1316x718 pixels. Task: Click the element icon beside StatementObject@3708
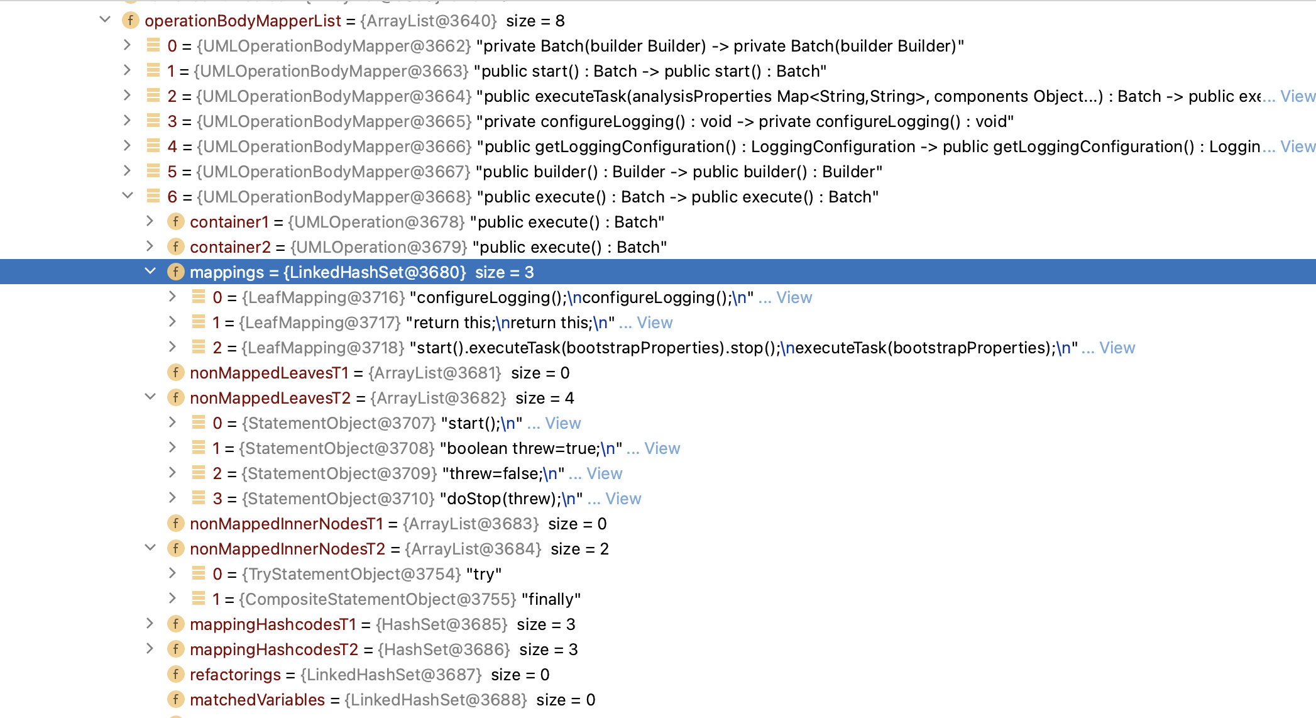click(198, 448)
